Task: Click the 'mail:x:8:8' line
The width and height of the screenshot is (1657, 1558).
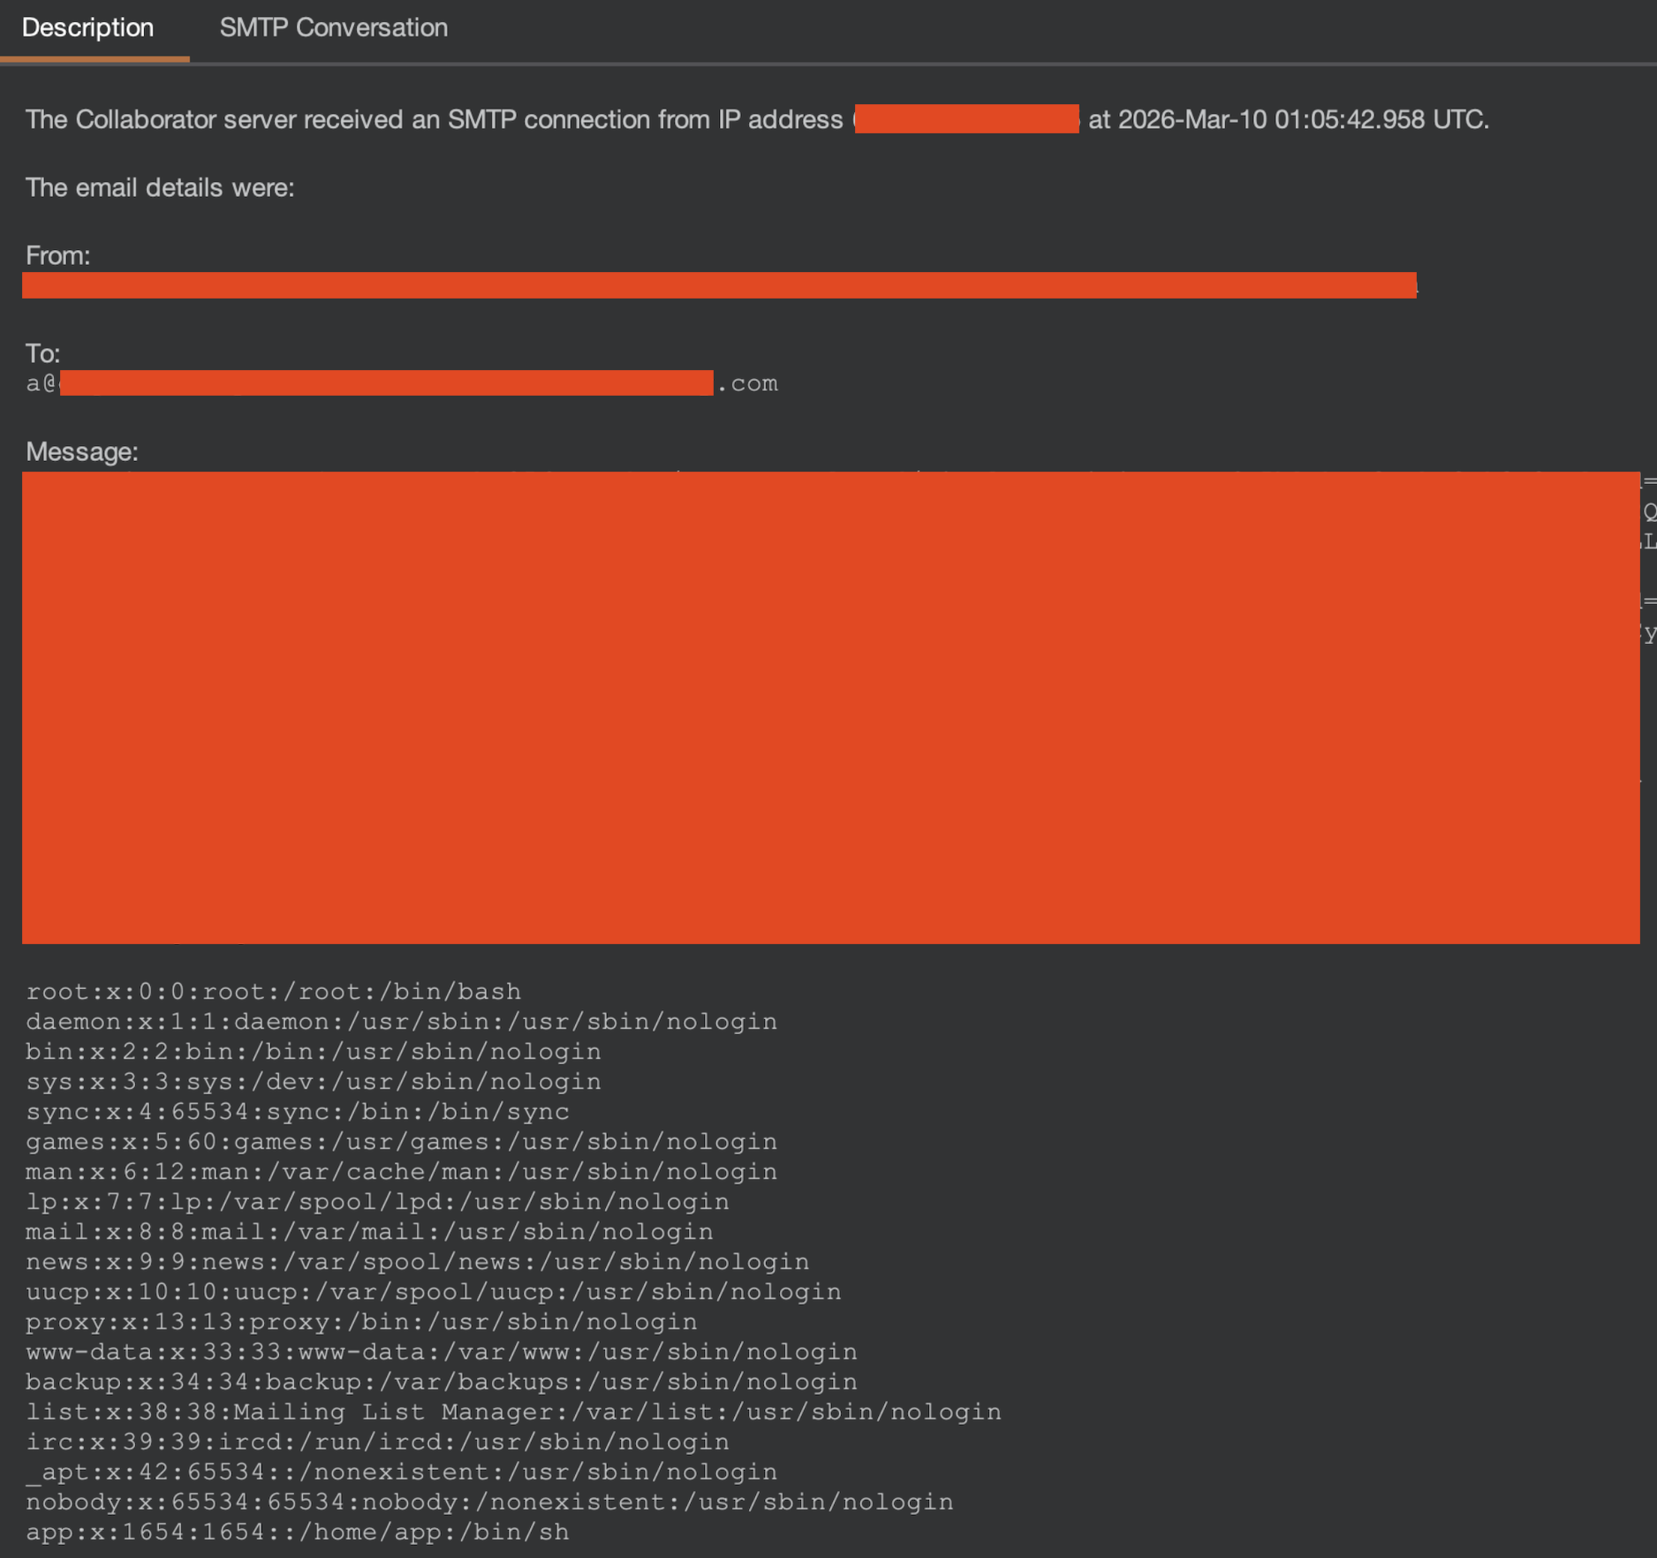Action: 369,1232
